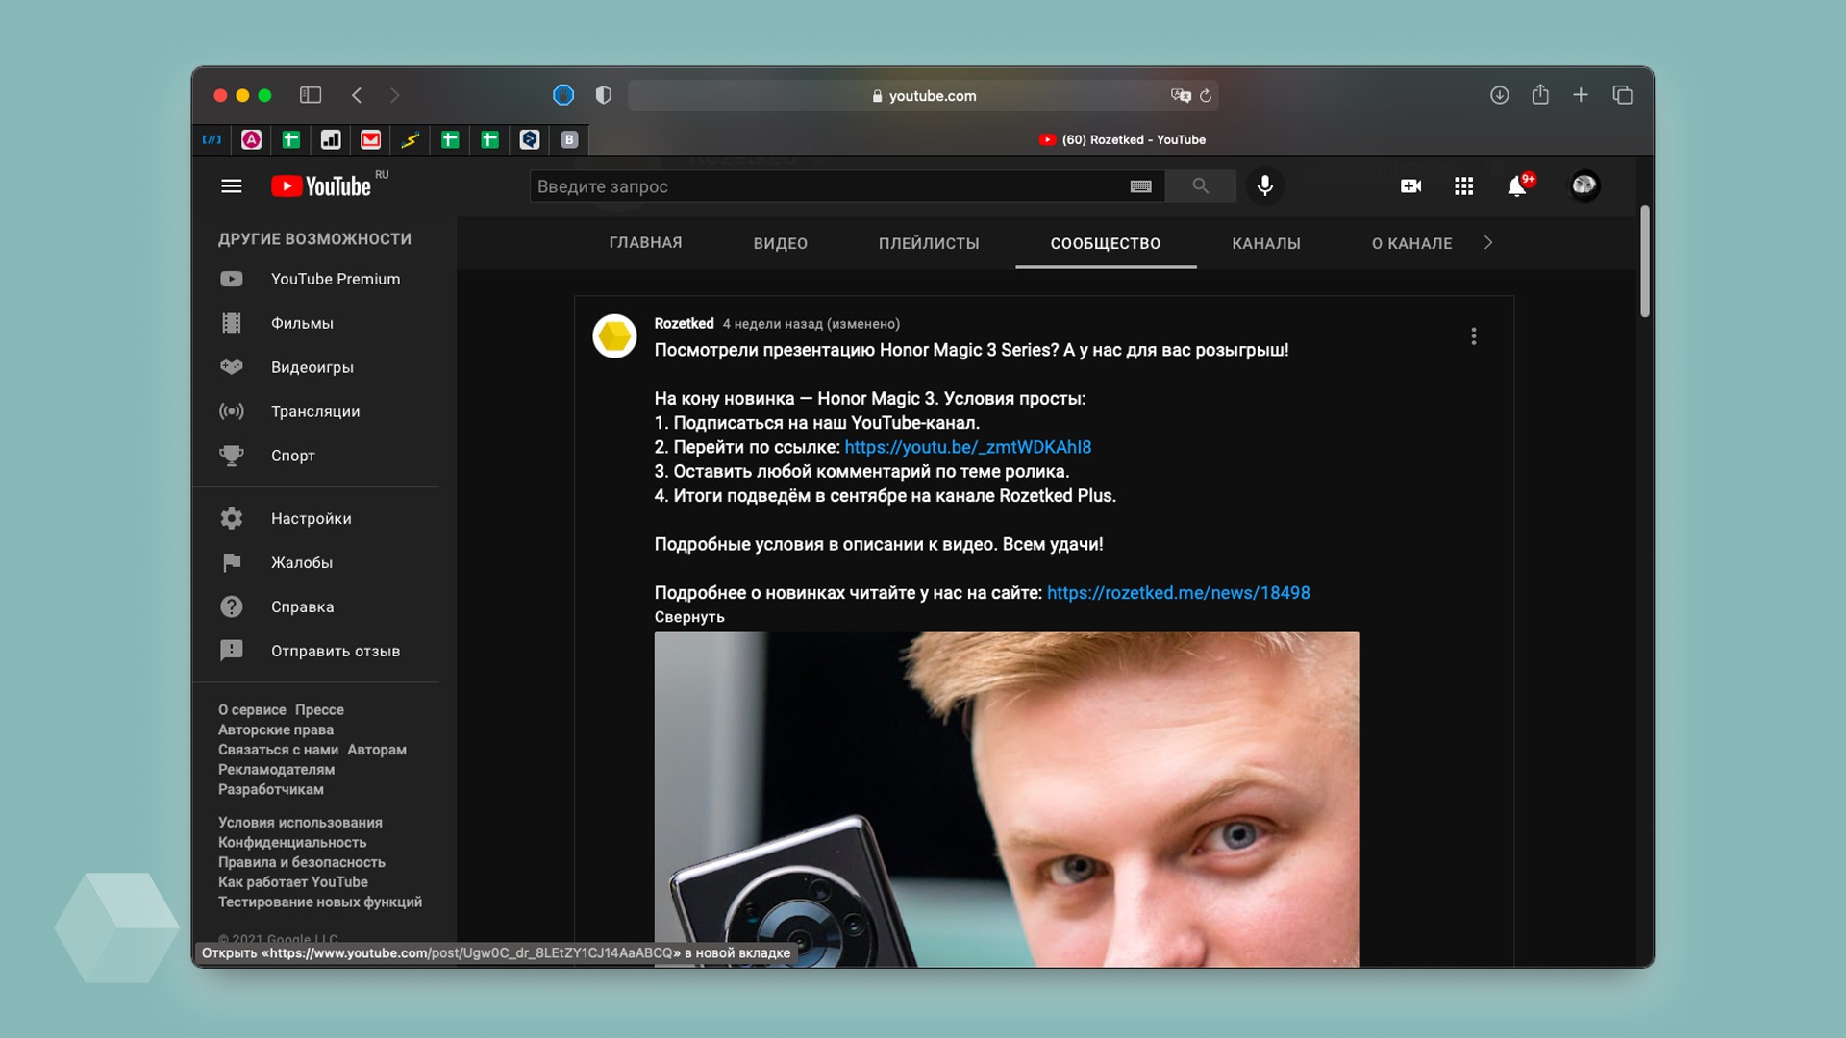Click the blue circle extension icon
The image size is (1846, 1038).
point(563,95)
